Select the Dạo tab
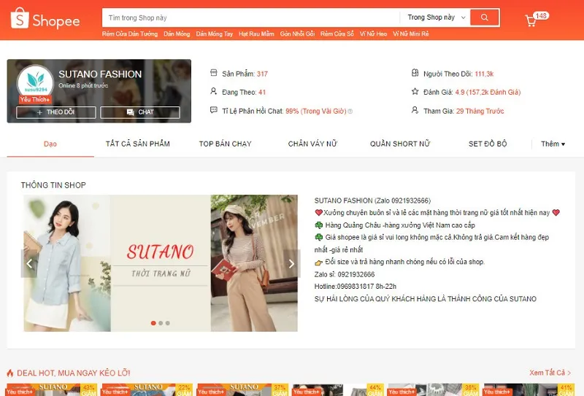 coord(50,144)
